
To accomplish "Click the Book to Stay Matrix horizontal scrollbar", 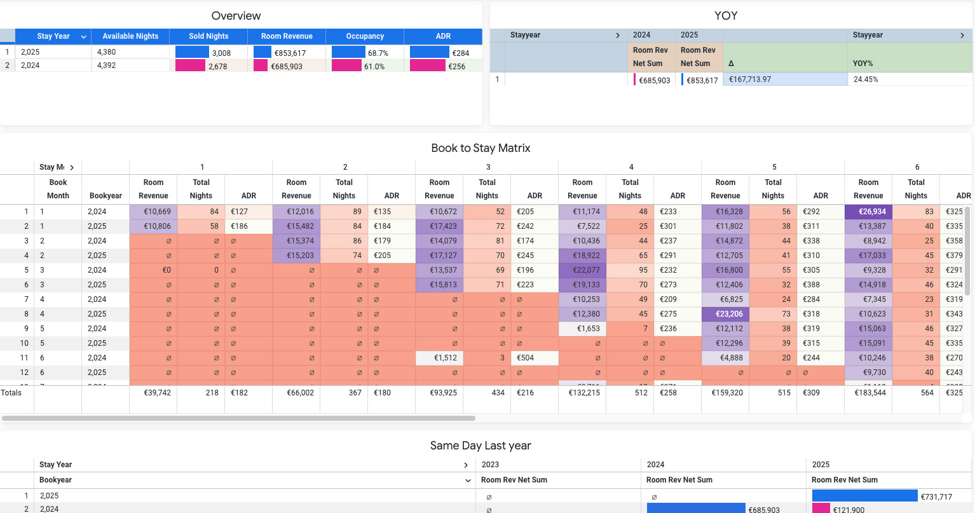I will (238, 418).
